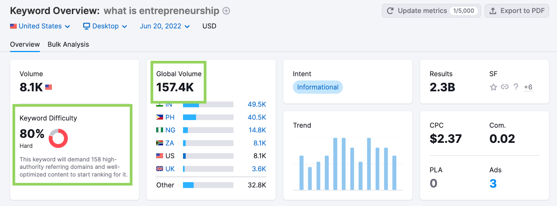This screenshot has width=557, height=206.
Task: Click the Export to PDF button
Action: tap(517, 11)
